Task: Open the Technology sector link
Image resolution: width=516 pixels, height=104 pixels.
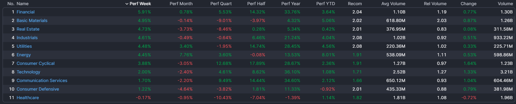Action: point(28,72)
